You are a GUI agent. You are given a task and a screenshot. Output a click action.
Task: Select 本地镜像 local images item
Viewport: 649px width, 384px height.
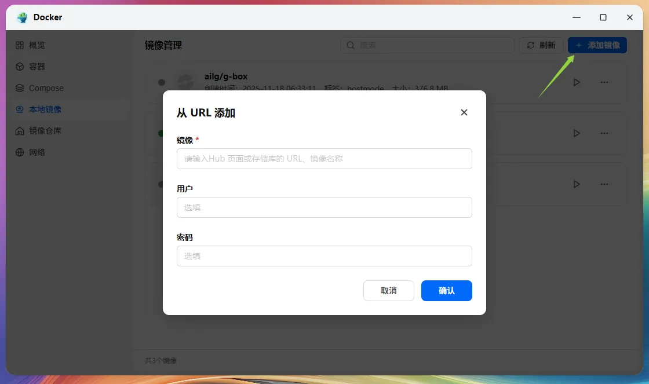45,109
